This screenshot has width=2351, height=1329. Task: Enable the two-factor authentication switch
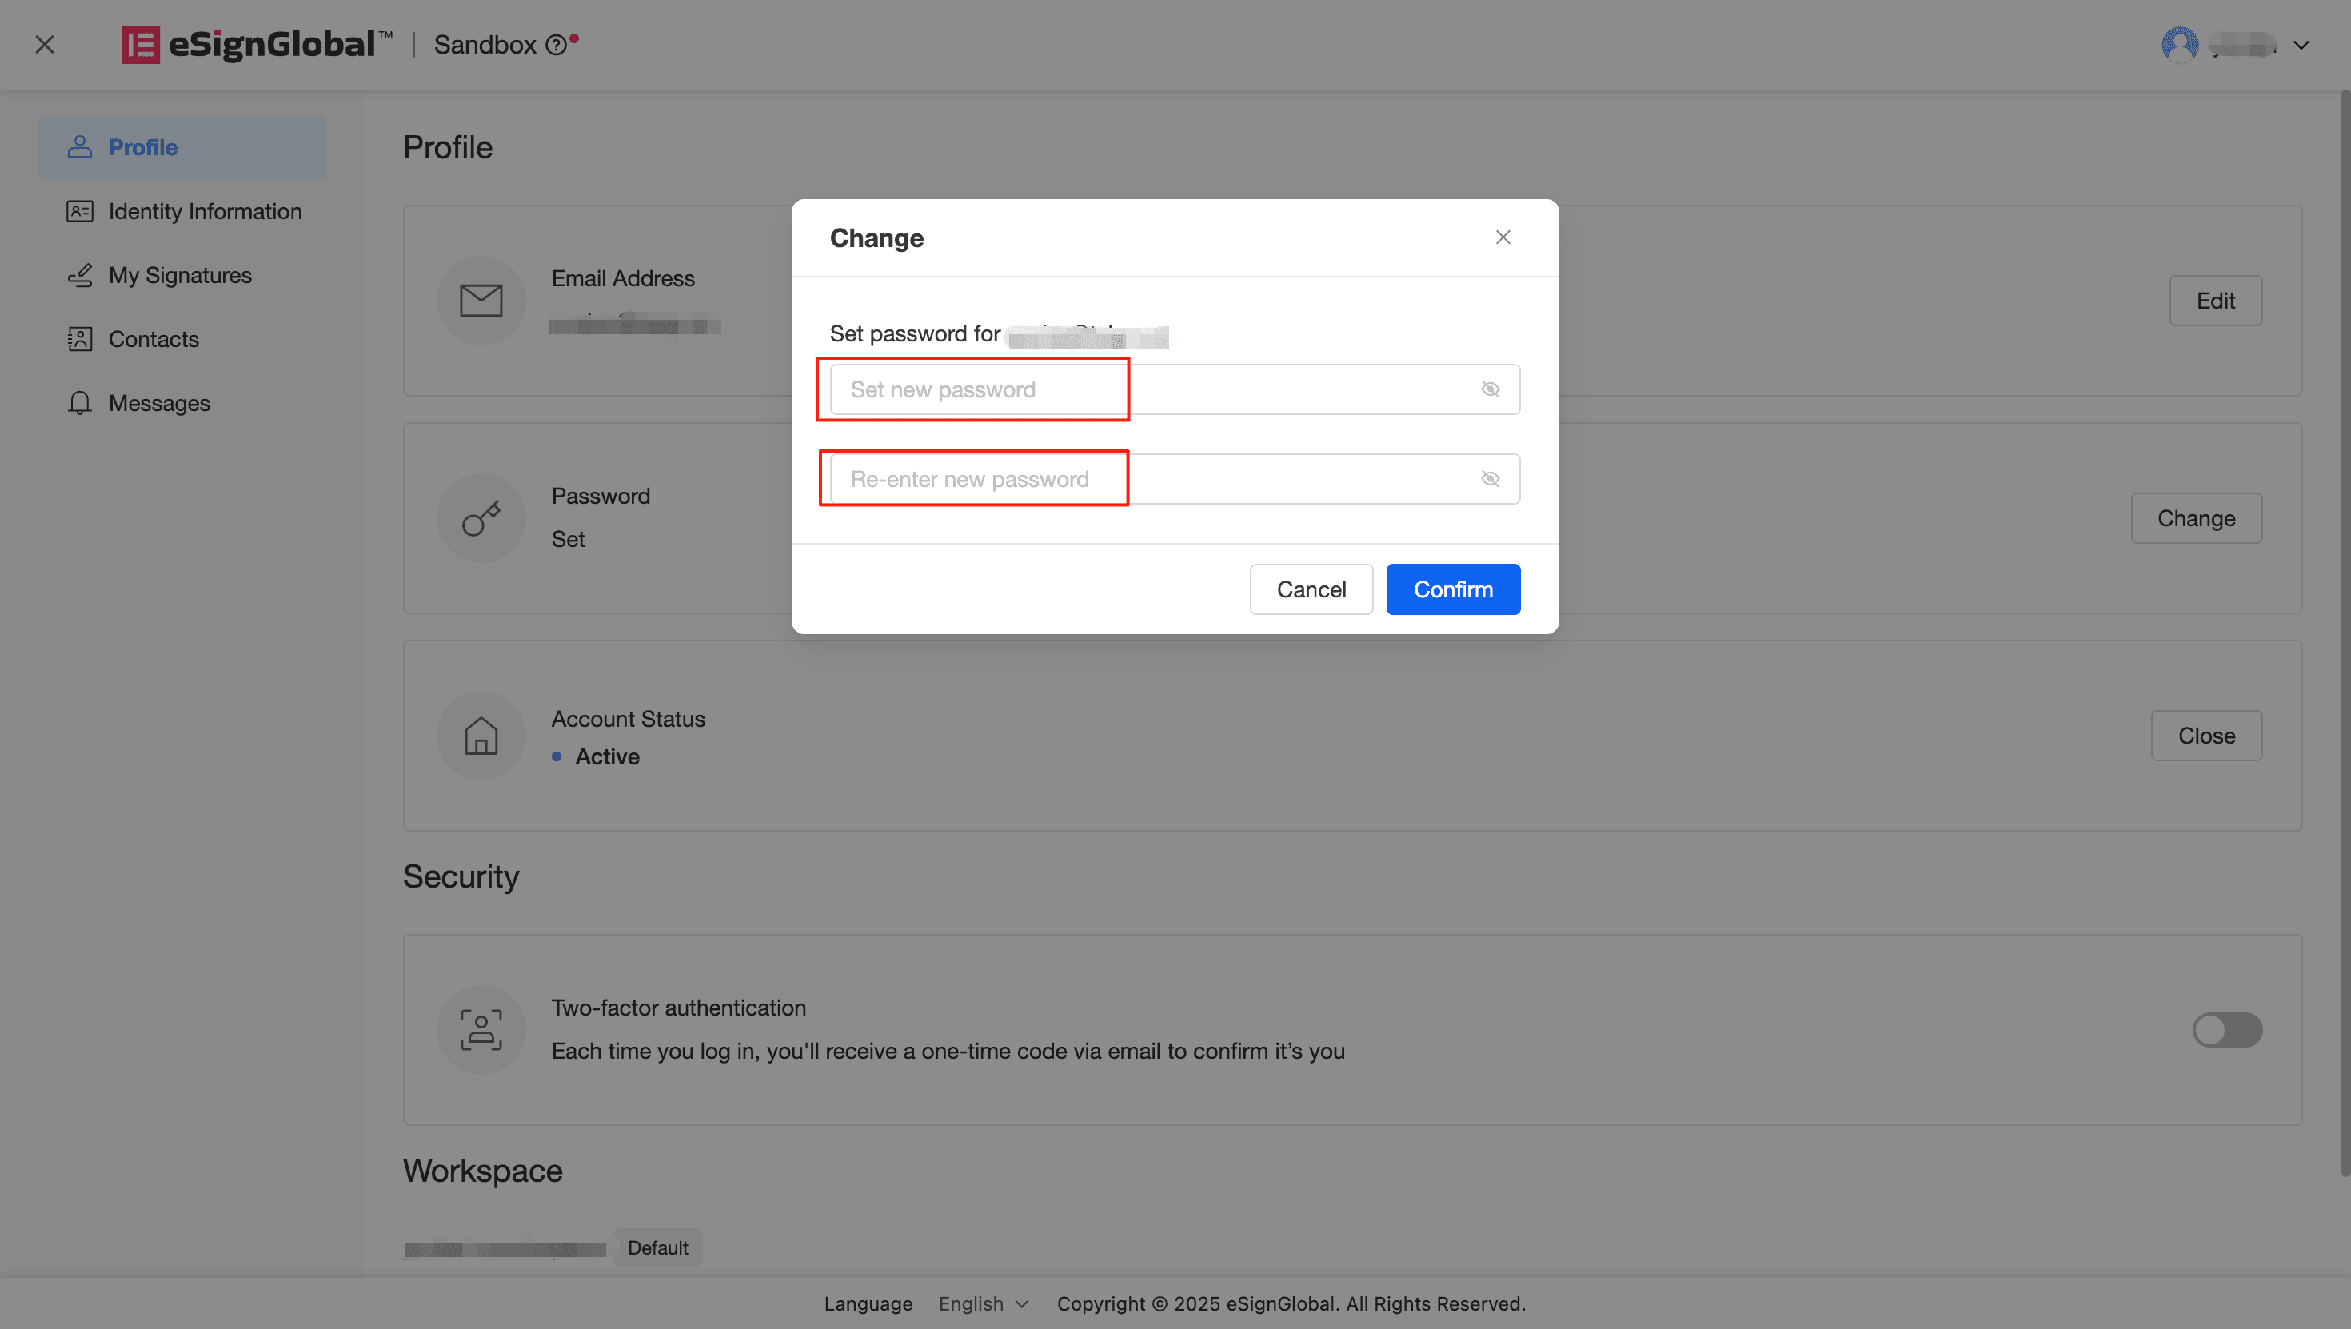tap(2227, 1030)
